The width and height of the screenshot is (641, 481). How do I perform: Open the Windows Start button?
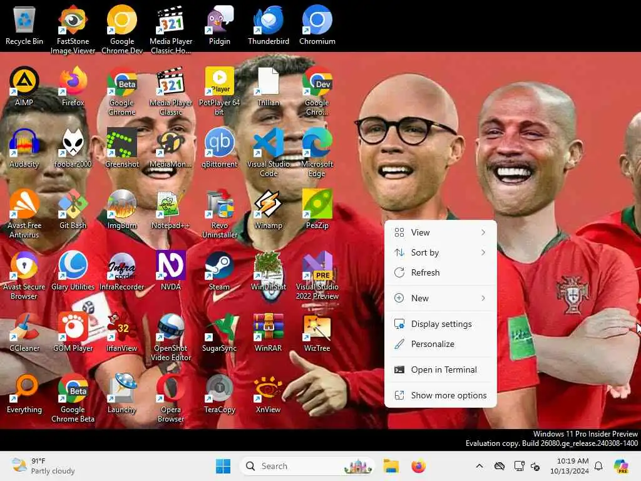click(223, 466)
